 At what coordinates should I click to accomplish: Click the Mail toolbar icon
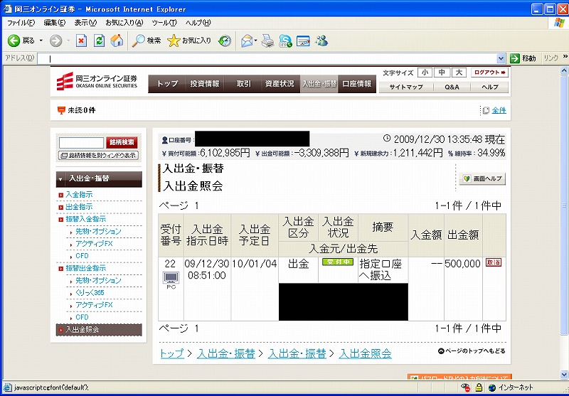click(247, 41)
